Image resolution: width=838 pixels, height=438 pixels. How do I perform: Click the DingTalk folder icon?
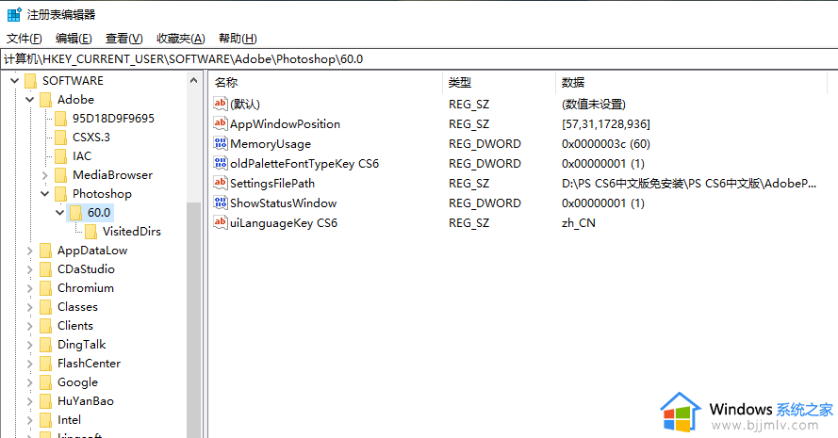45,345
